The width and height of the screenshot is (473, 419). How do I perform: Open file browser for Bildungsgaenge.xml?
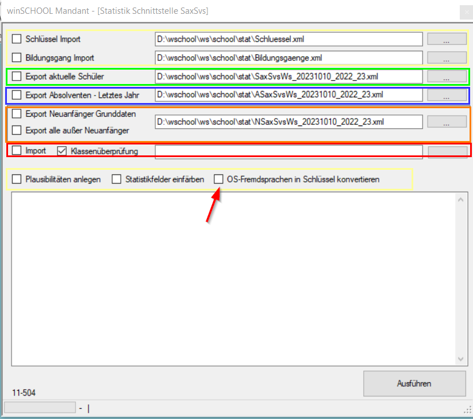tap(446, 58)
